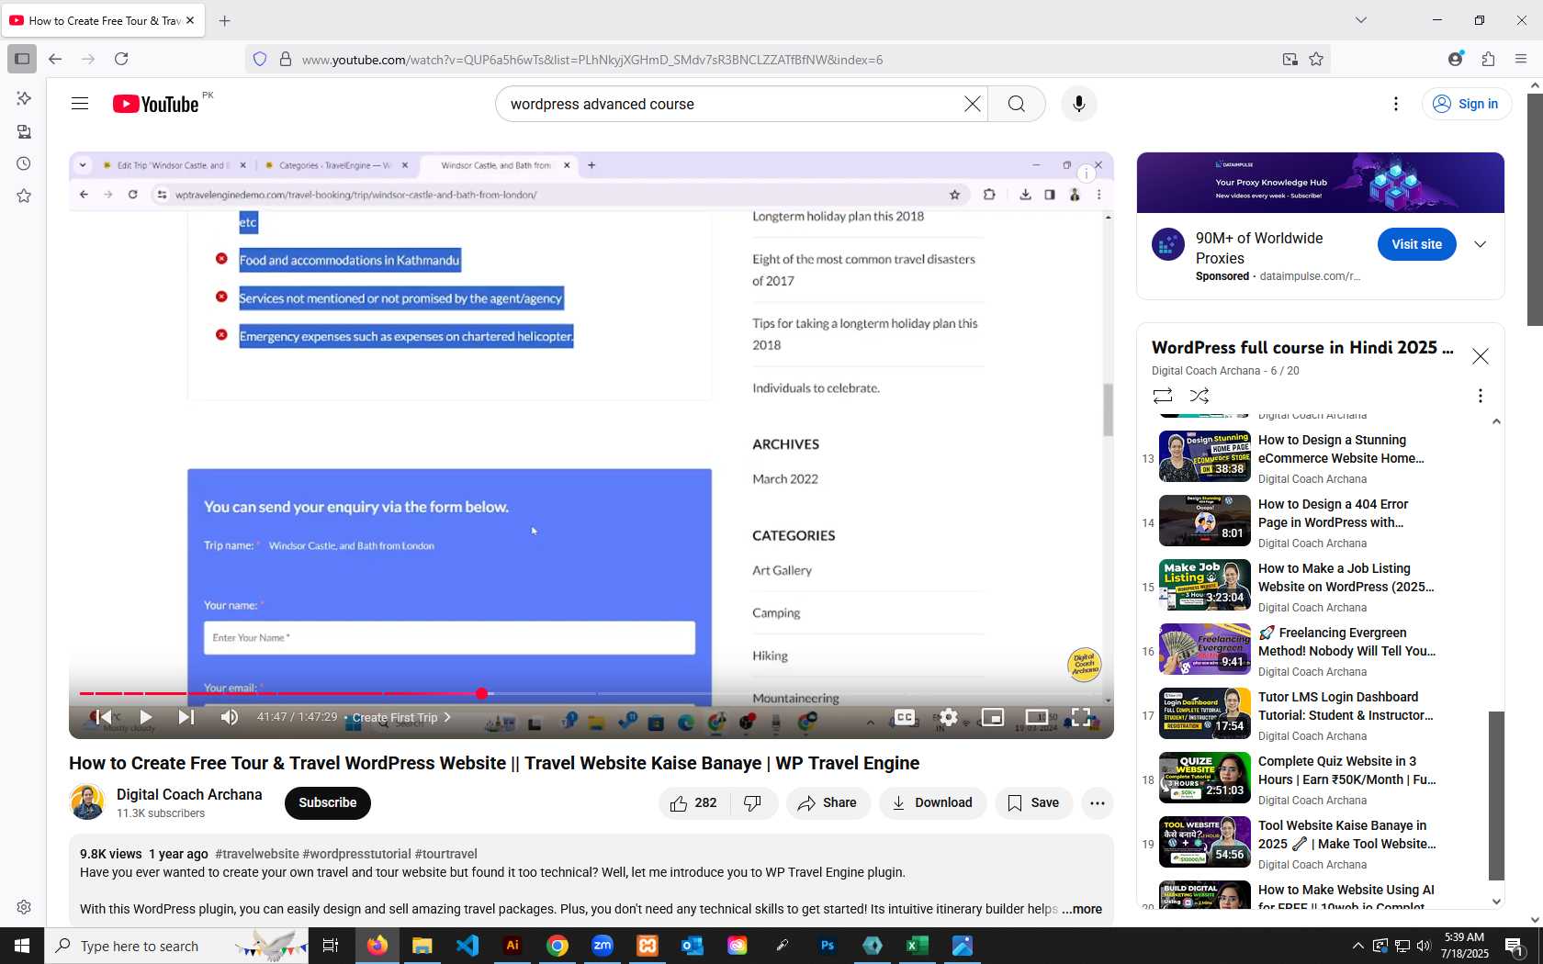1543x964 pixels.
Task: Go back in browser history
Action: tap(55, 59)
